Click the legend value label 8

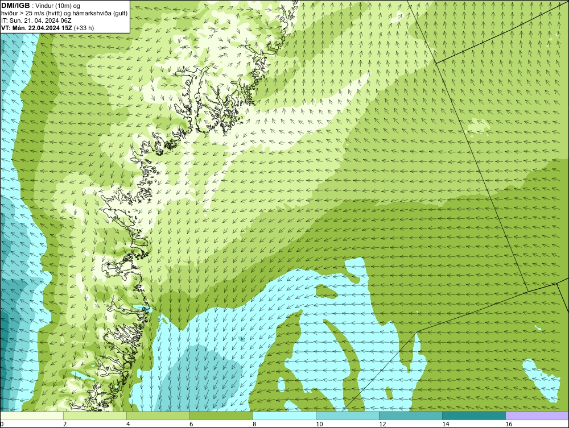coord(254,424)
